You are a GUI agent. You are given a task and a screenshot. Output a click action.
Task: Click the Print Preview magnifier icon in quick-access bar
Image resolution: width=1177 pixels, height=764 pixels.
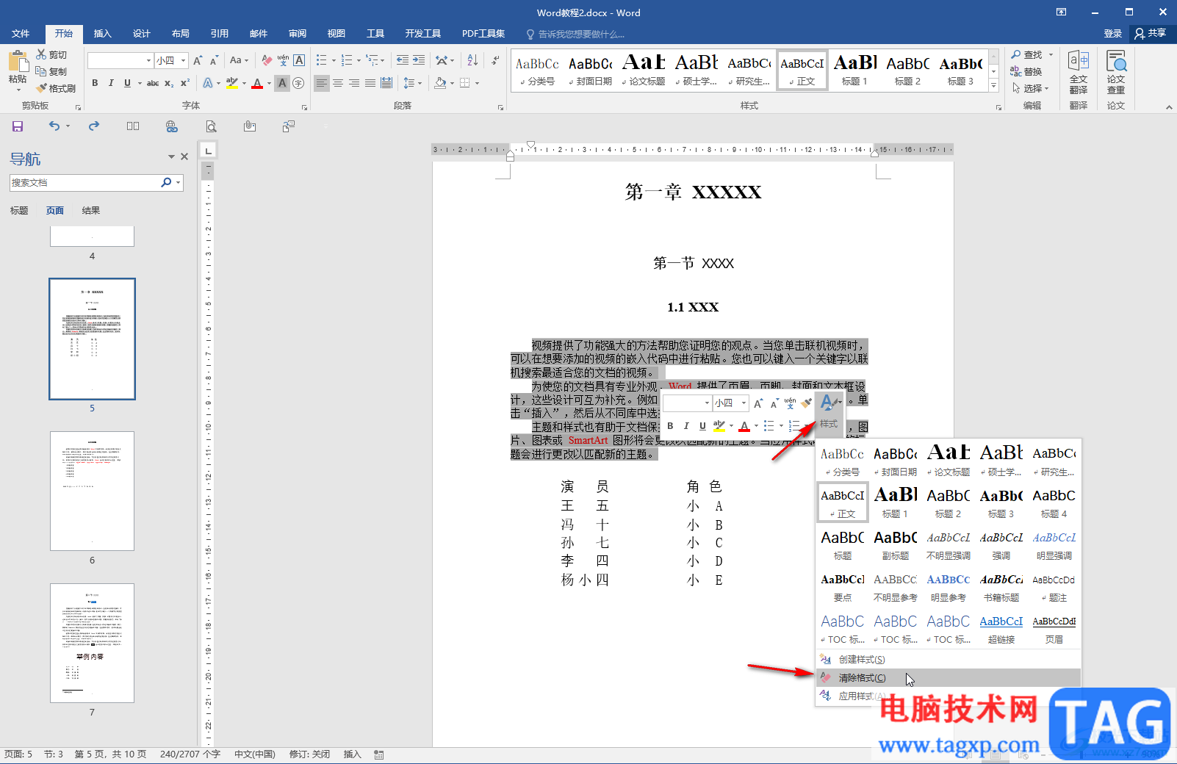[x=211, y=126]
